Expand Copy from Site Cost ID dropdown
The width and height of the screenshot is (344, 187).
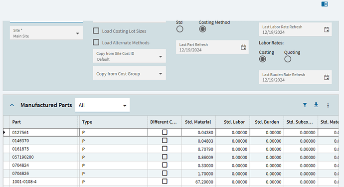pyautogui.click(x=129, y=56)
